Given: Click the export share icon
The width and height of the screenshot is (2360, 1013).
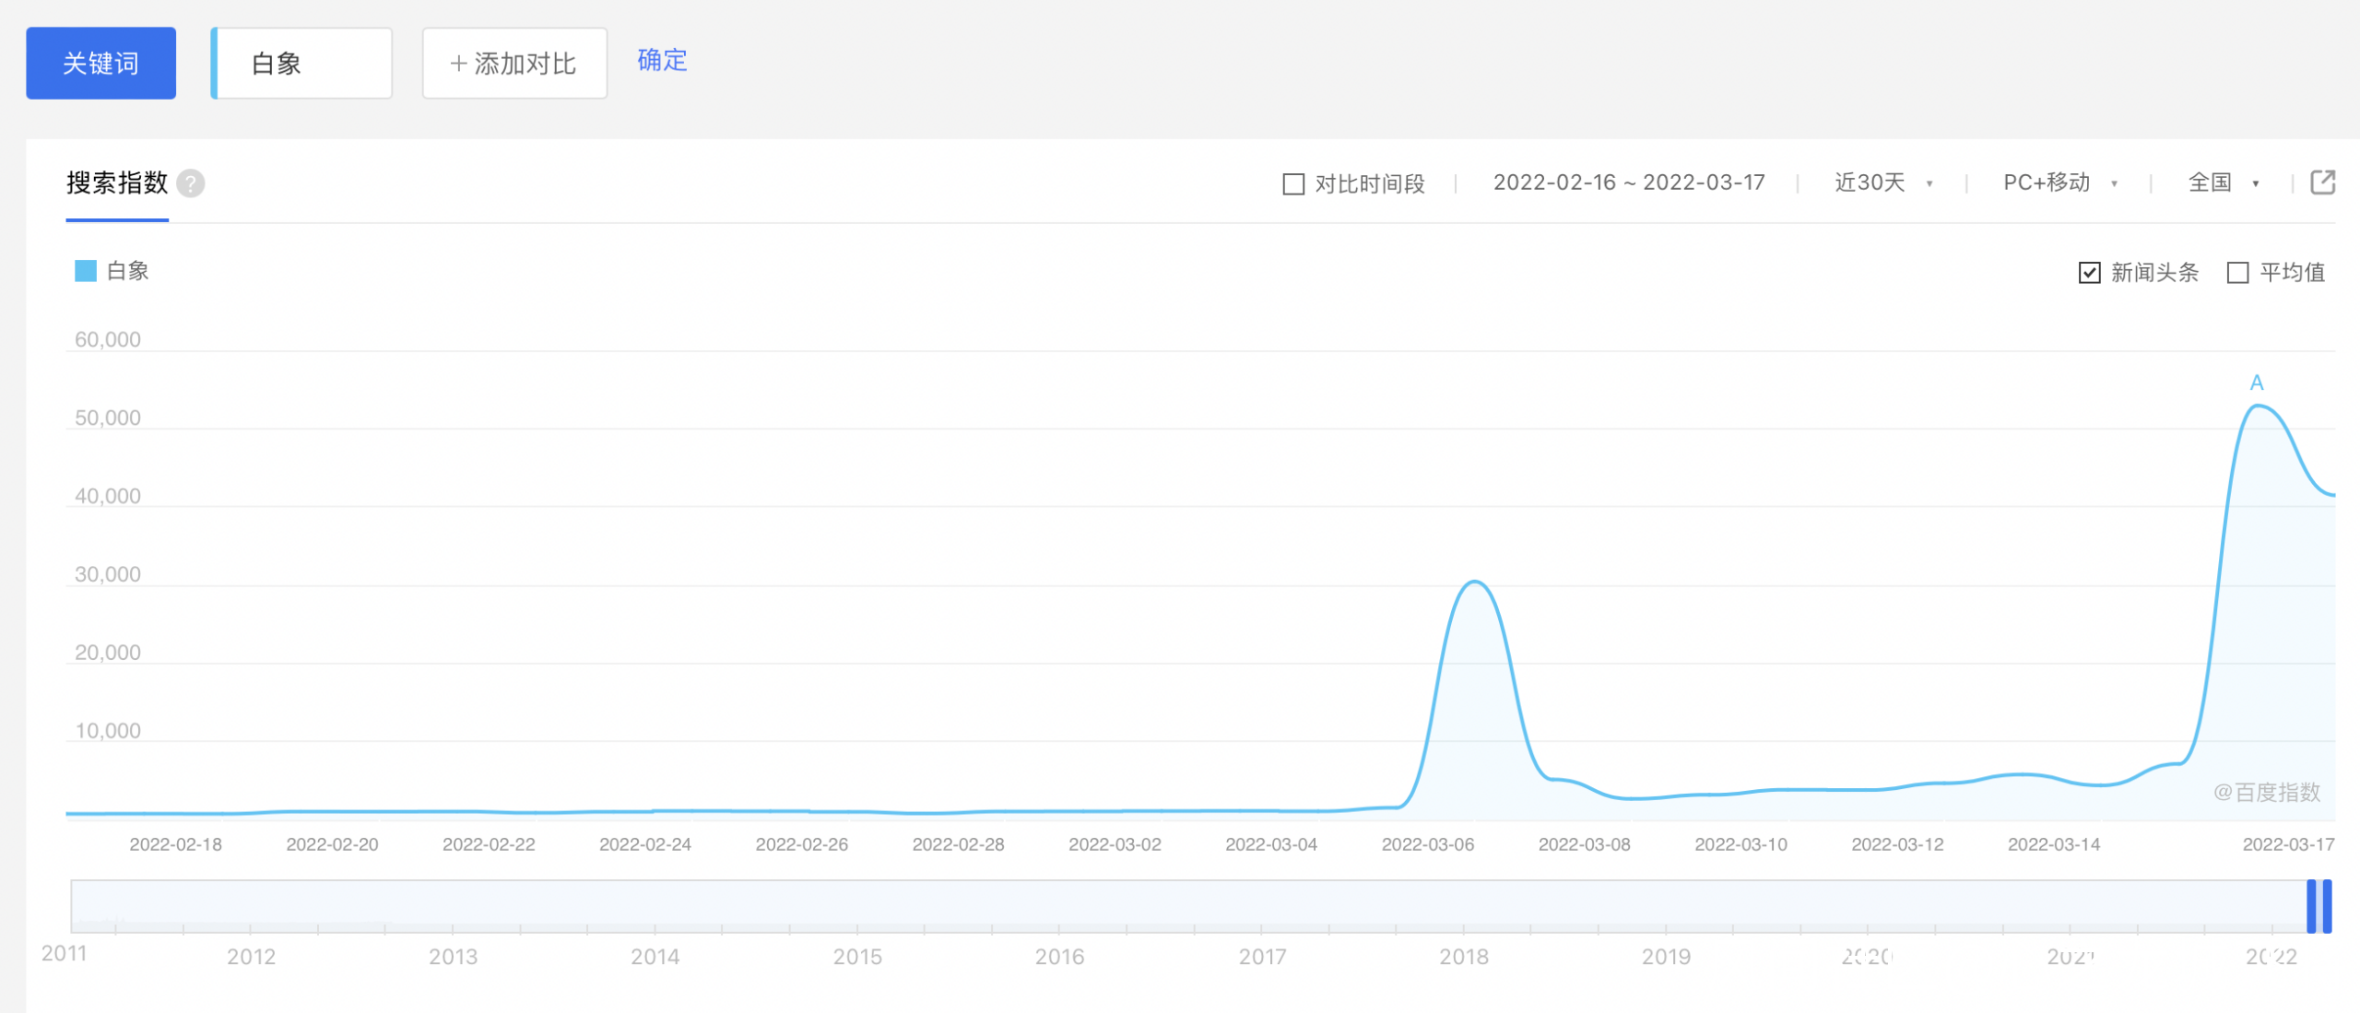Looking at the screenshot, I should click(x=2322, y=183).
